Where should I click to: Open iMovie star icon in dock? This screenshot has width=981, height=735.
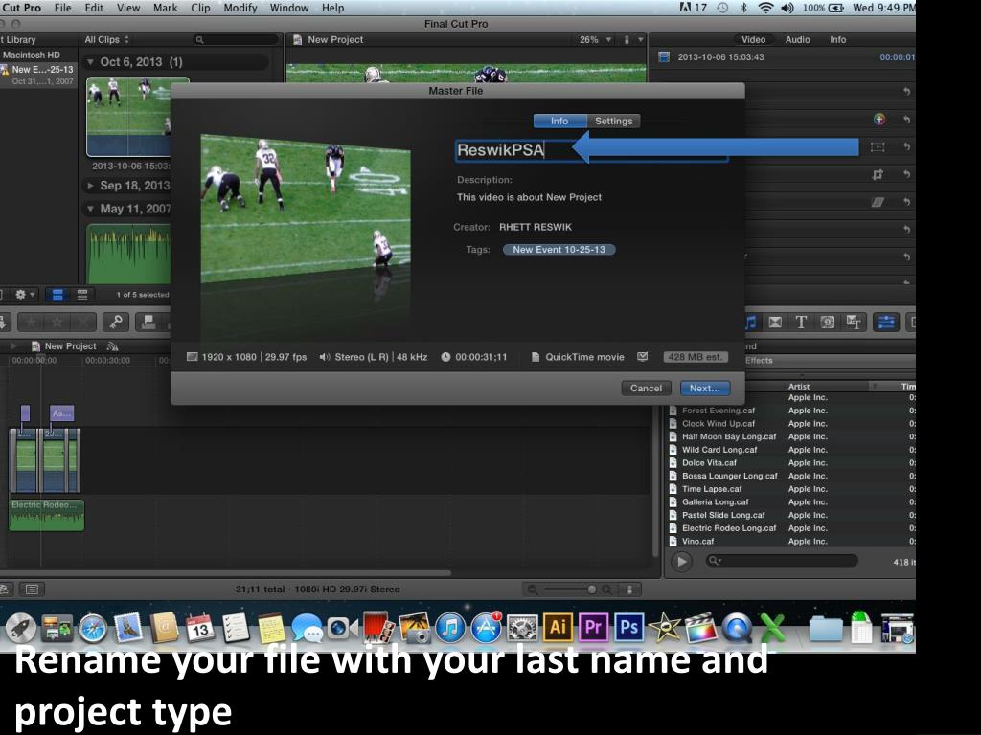pyautogui.click(x=665, y=627)
